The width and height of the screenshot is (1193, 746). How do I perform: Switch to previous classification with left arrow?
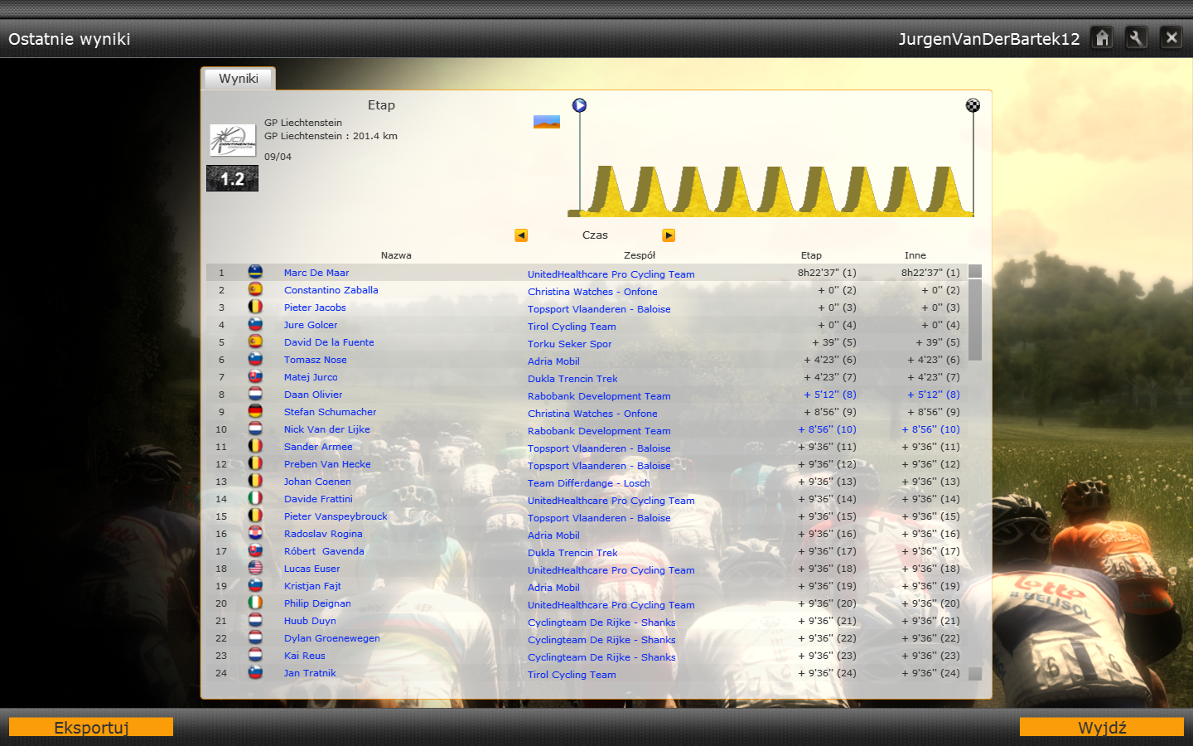coord(521,235)
